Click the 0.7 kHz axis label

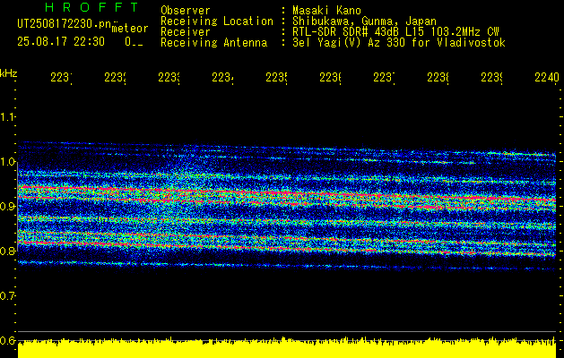click(7, 296)
